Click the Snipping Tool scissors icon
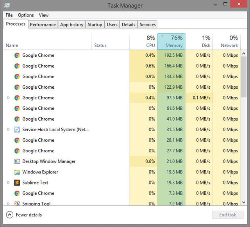 click(17, 203)
